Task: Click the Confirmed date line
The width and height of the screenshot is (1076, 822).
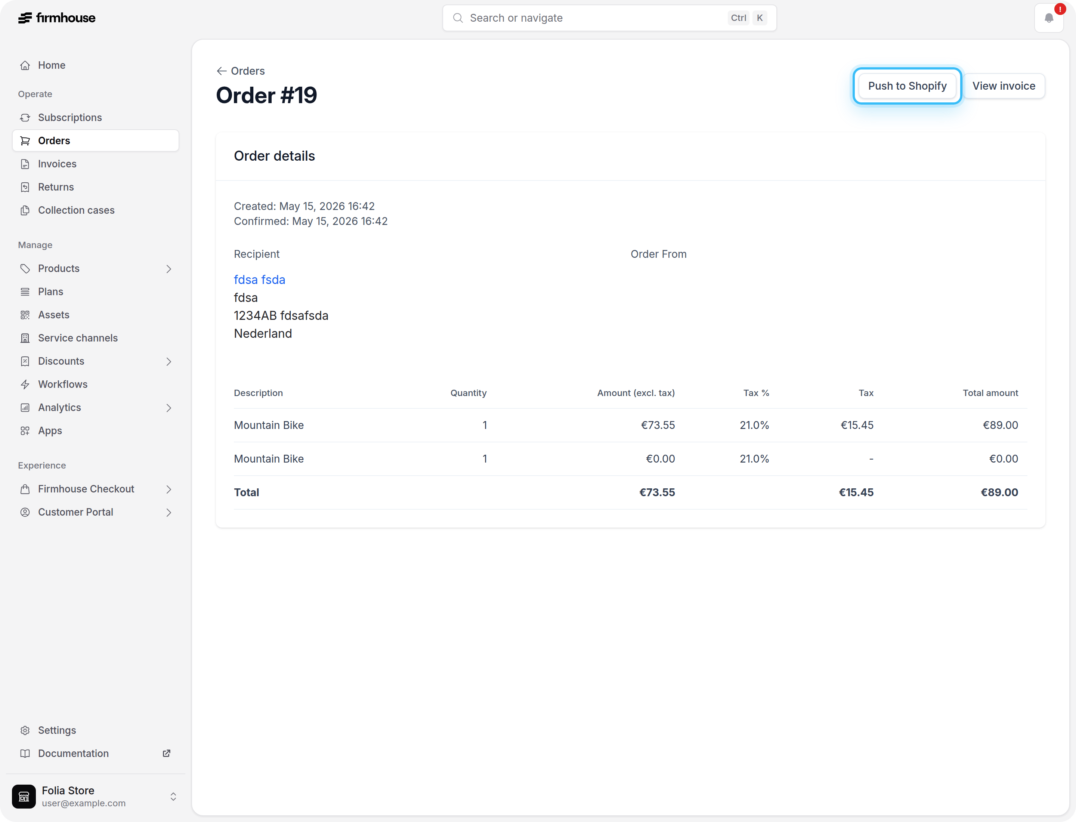Action: pos(311,221)
